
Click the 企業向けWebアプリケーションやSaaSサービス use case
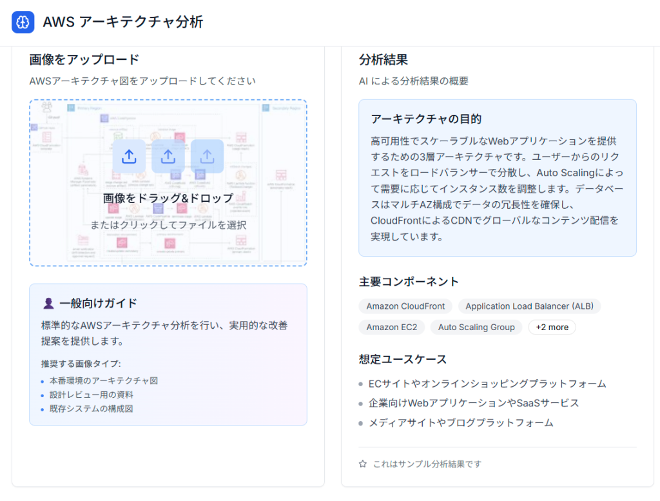[x=474, y=404]
